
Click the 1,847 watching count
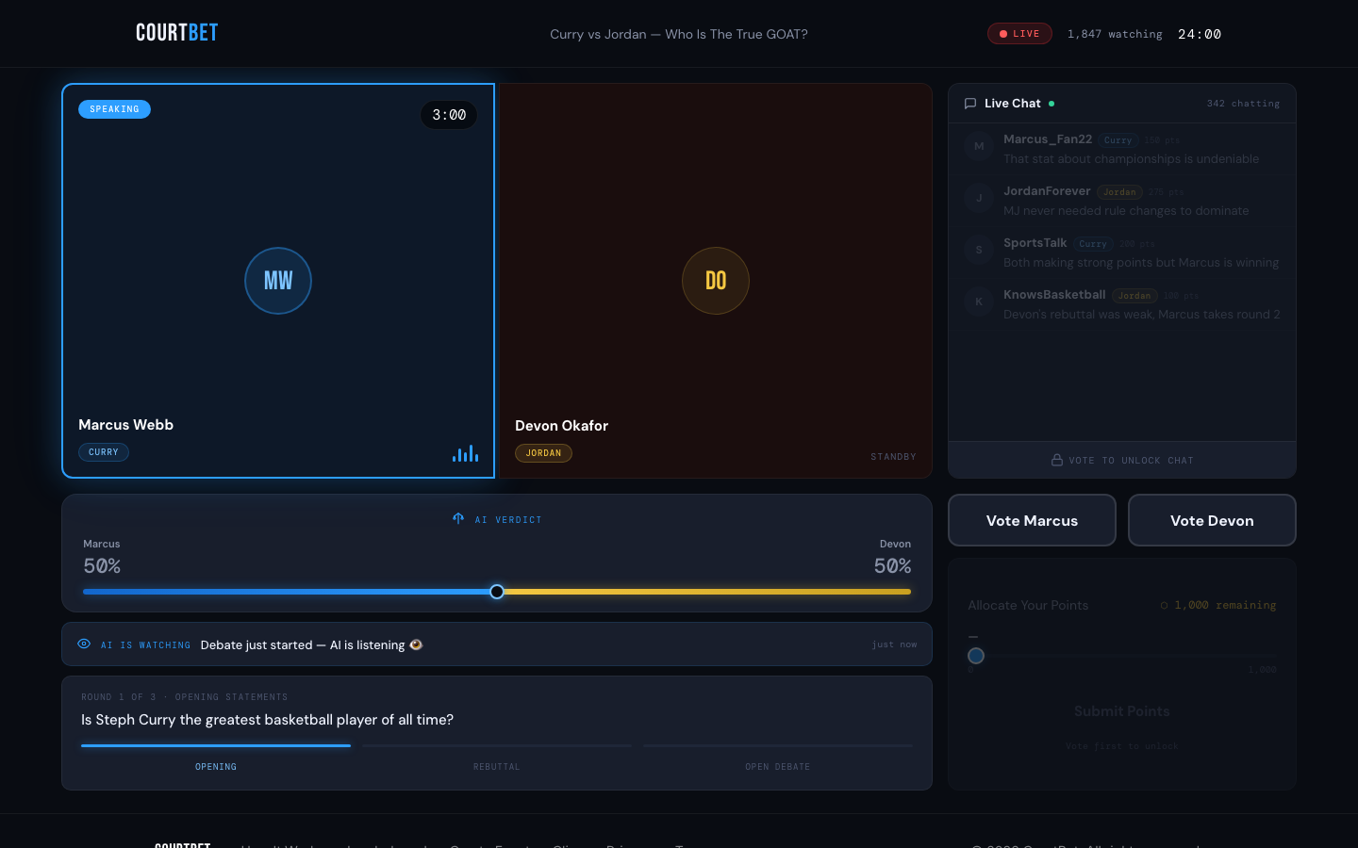coord(1115,34)
